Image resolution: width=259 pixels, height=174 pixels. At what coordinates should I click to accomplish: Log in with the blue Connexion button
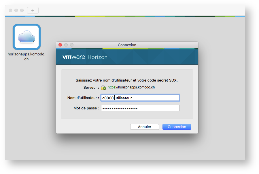[177, 127]
